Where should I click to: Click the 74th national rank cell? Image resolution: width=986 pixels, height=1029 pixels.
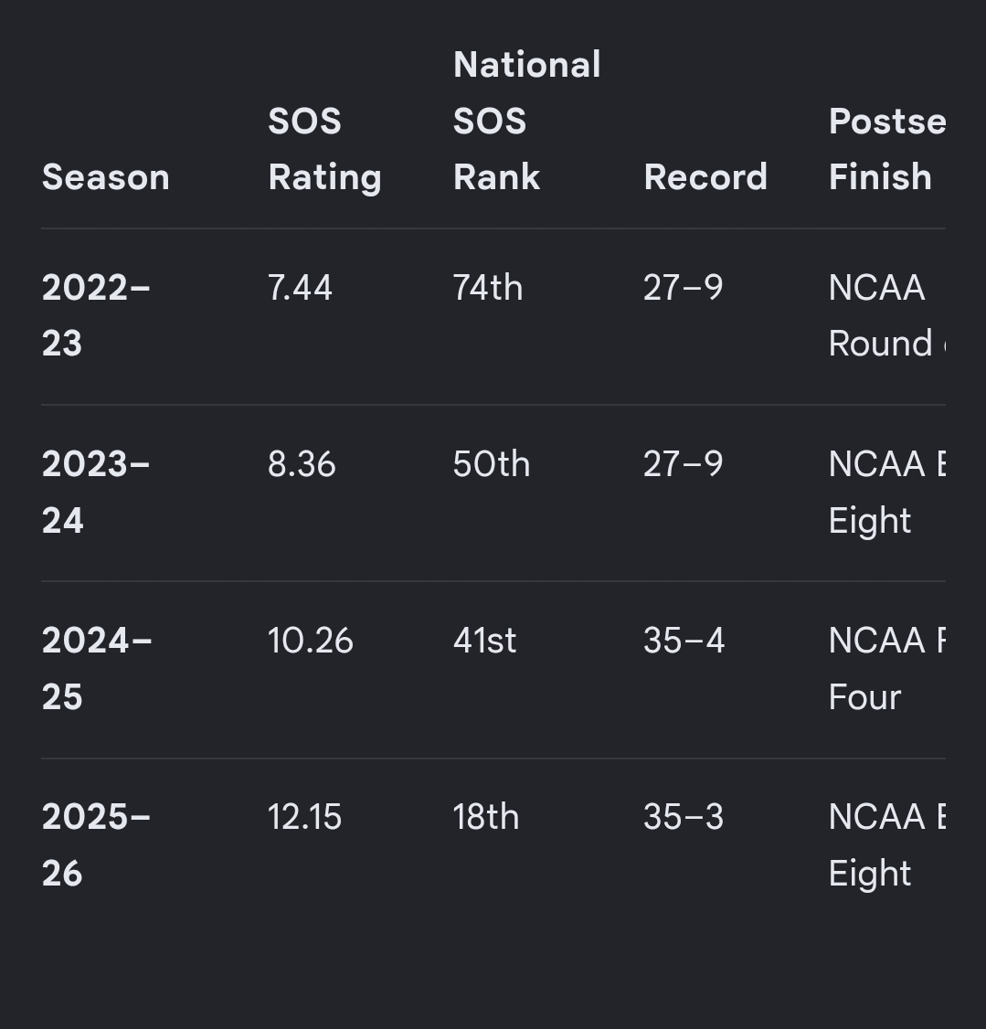pyautogui.click(x=488, y=288)
